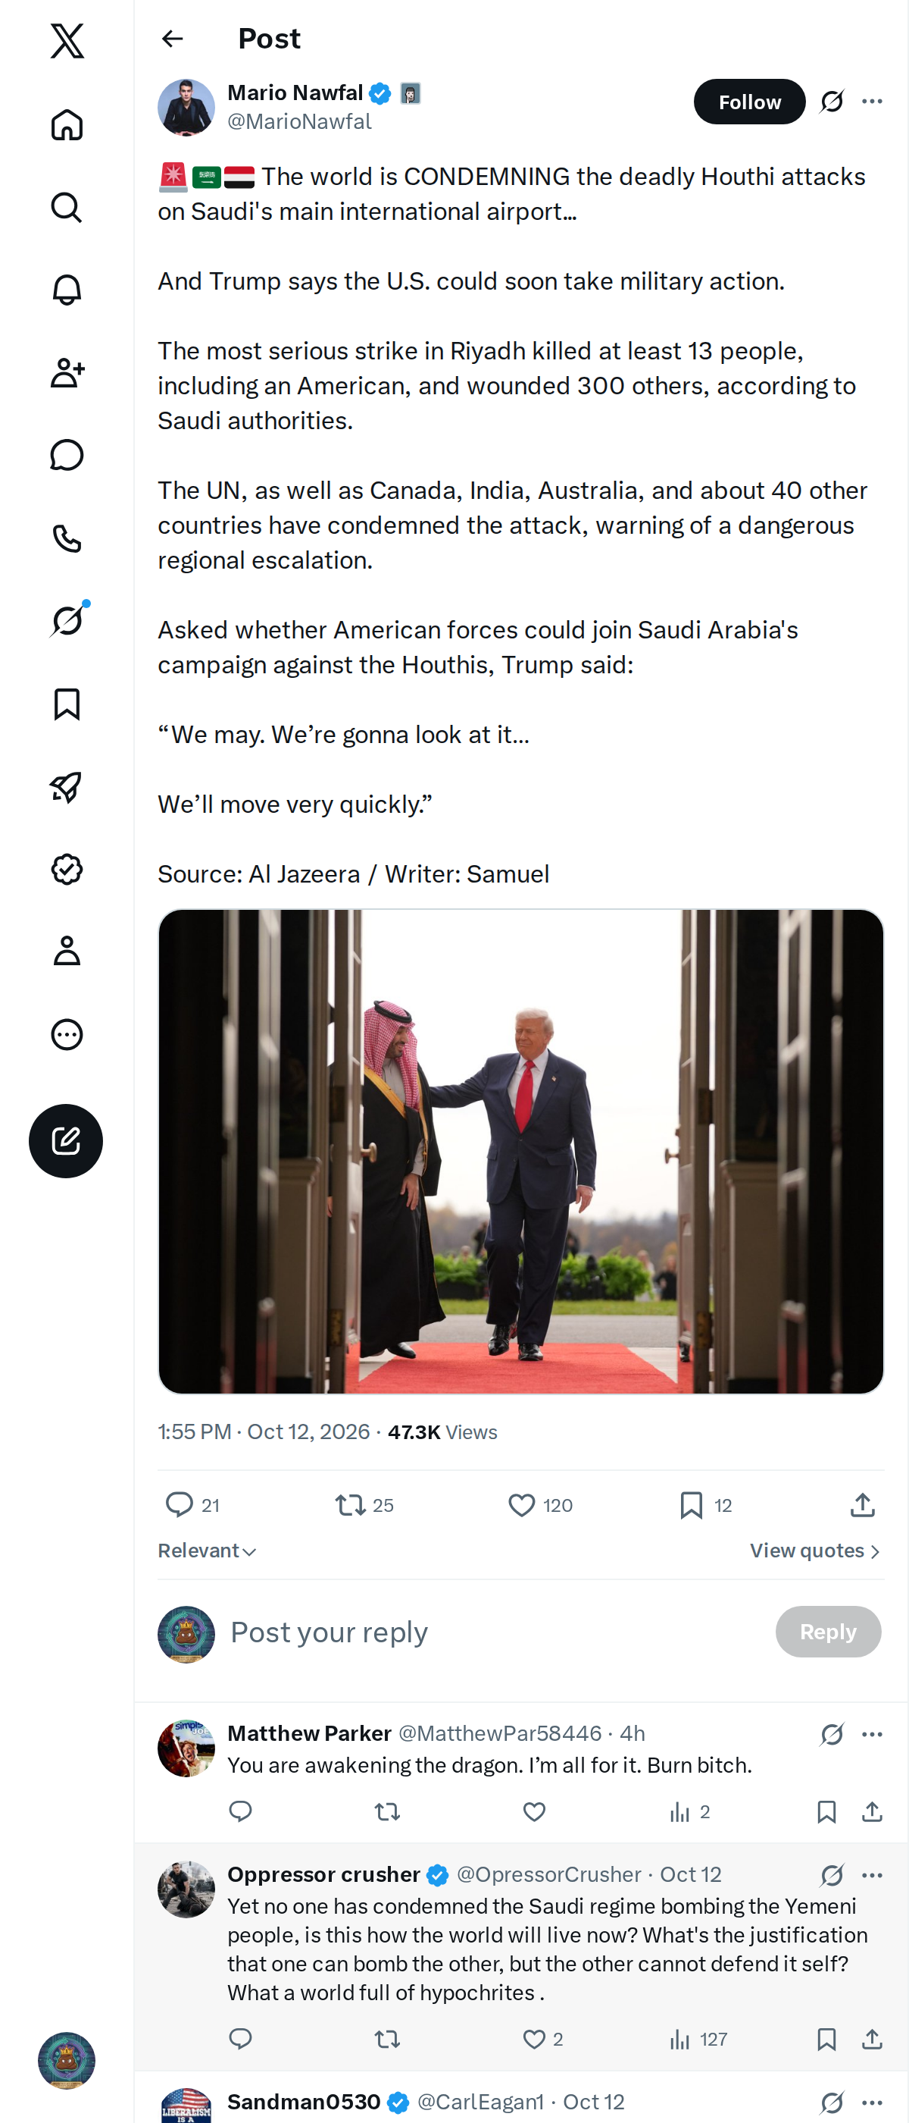Share the Mario Nawfal post
The width and height of the screenshot is (909, 2123).
tap(862, 1505)
